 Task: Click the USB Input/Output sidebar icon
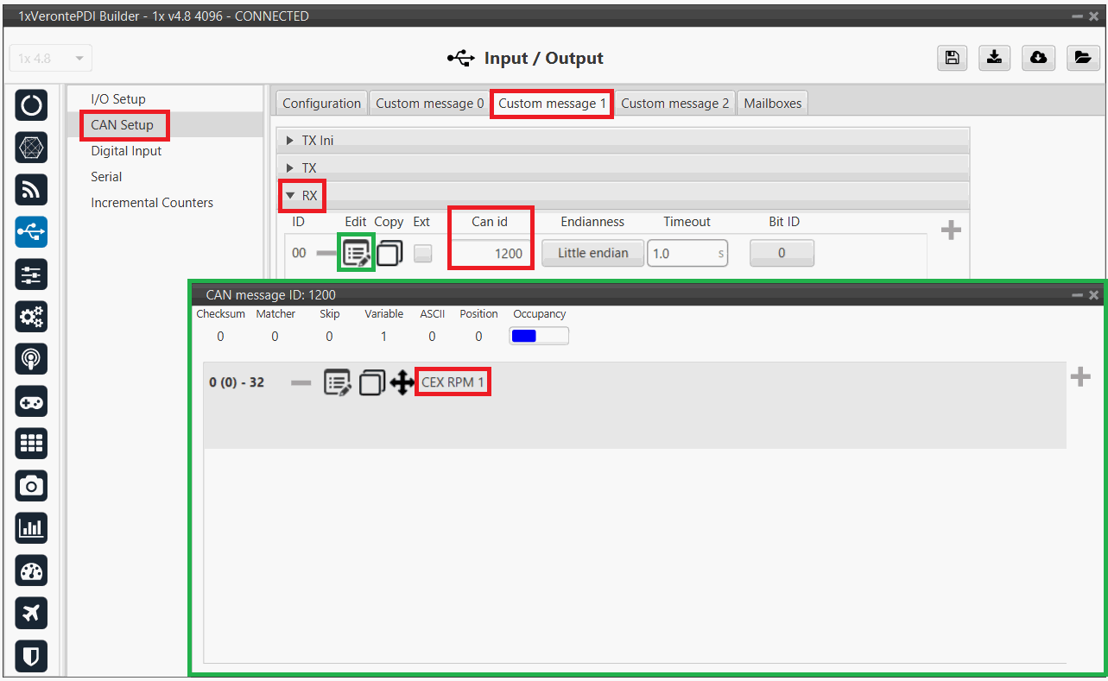31,232
